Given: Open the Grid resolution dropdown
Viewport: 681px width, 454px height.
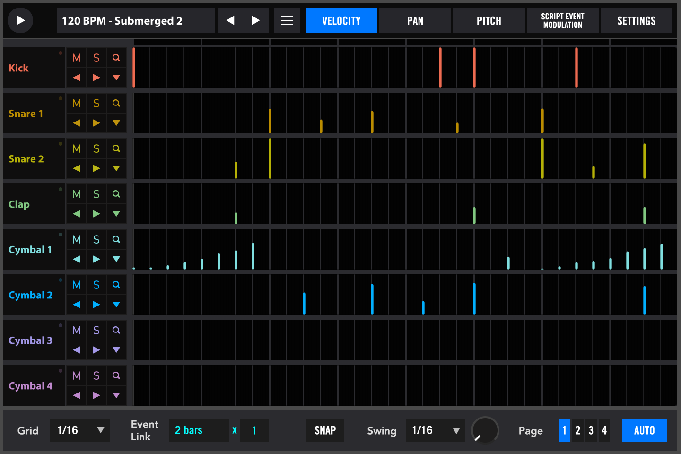Looking at the screenshot, I should click(x=79, y=430).
